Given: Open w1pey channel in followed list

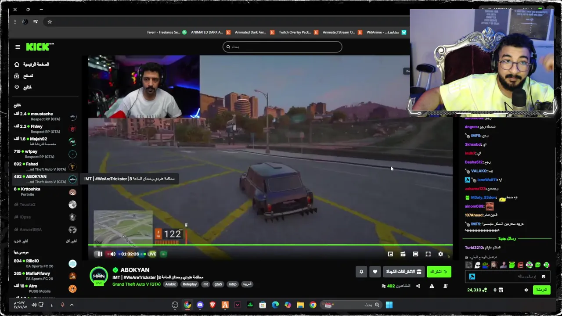Looking at the screenshot, I should click(x=45, y=154).
